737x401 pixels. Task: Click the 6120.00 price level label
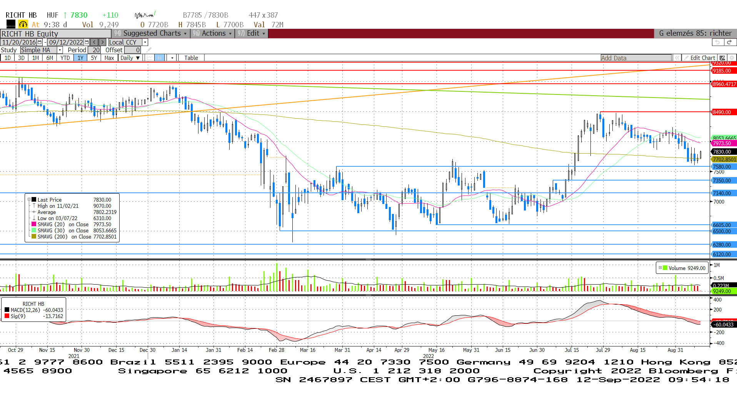click(x=724, y=254)
